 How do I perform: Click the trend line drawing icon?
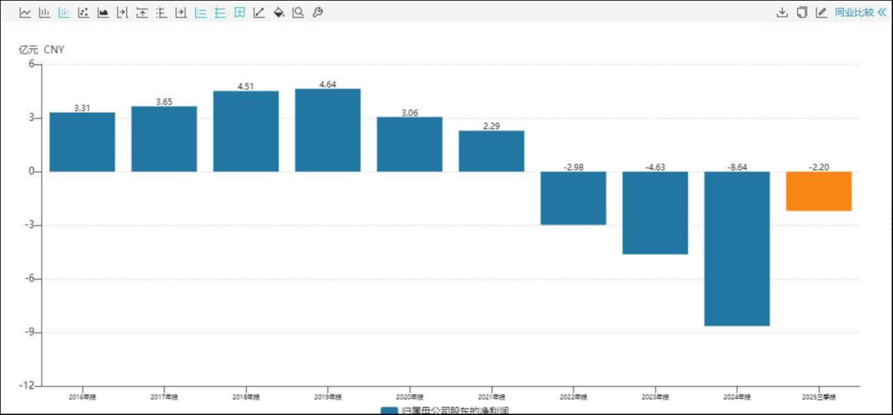click(x=259, y=12)
